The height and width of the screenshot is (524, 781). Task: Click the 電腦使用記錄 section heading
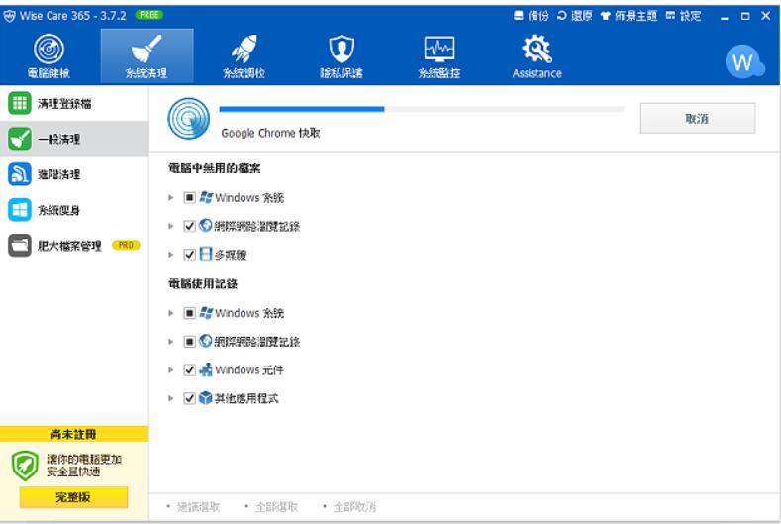203,284
